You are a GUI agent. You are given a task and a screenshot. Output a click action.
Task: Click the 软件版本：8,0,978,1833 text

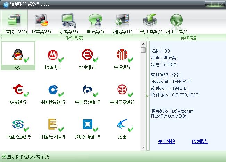[175, 95]
